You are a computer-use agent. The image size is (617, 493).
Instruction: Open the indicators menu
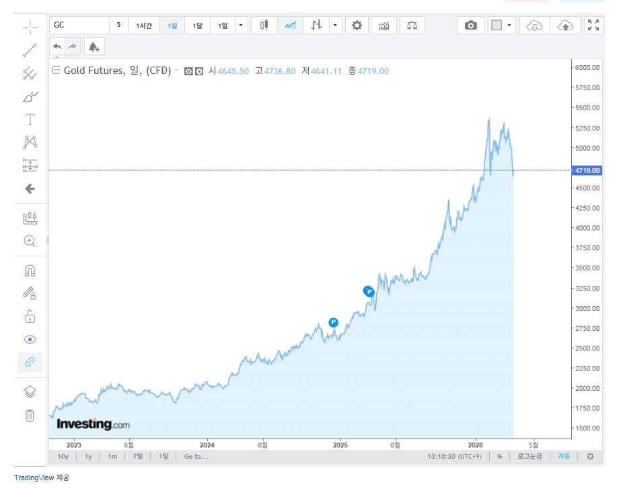384,25
